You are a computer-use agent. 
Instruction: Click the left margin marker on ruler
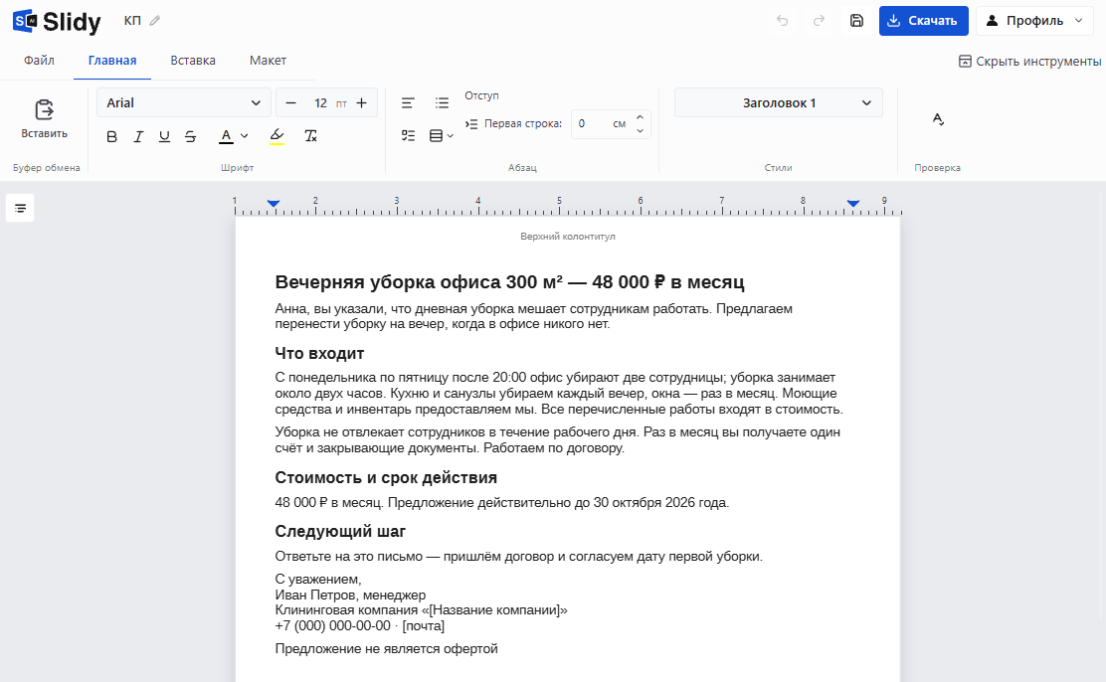coord(274,203)
